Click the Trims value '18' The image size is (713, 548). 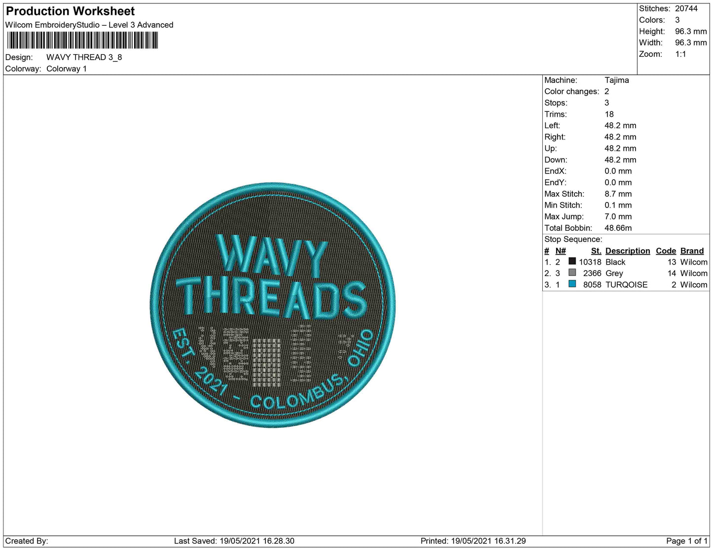[609, 114]
